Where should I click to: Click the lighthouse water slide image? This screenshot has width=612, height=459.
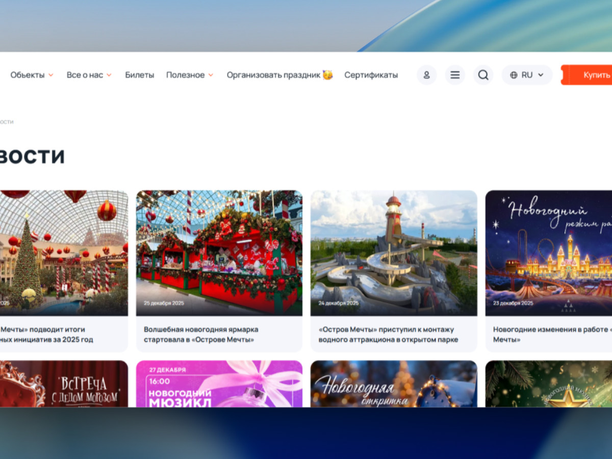coord(394,253)
